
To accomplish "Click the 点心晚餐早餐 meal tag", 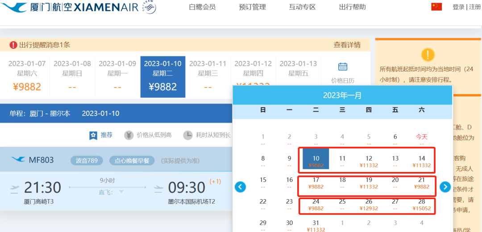I will tap(132, 160).
